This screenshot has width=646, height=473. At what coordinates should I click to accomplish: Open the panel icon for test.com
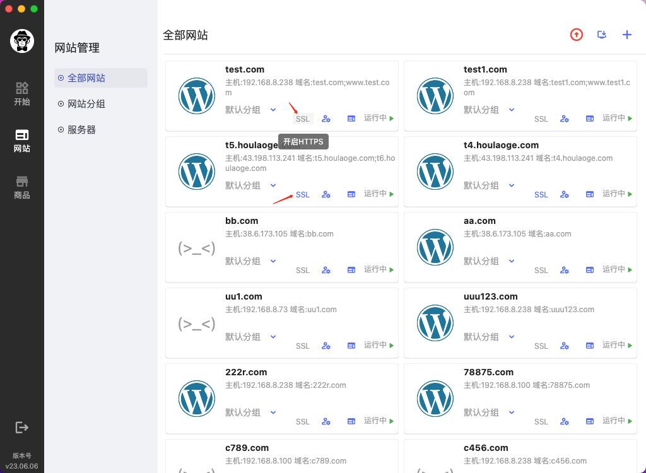click(x=351, y=119)
